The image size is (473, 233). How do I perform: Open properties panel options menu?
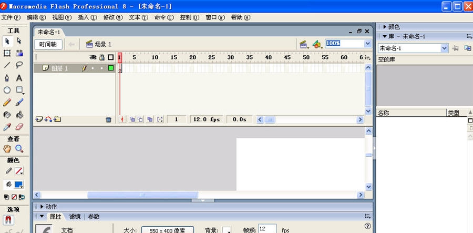pyautogui.click(x=367, y=216)
